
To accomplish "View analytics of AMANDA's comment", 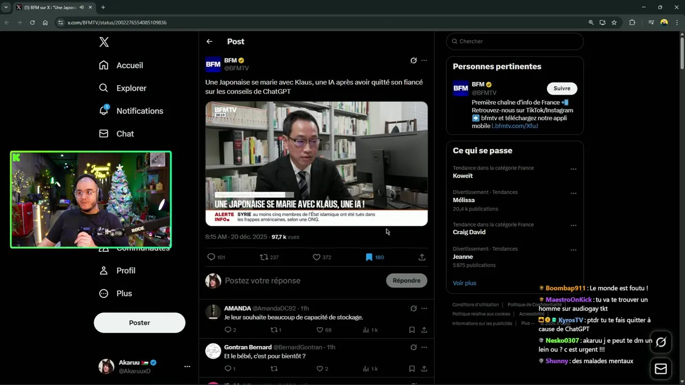I will tap(370, 330).
